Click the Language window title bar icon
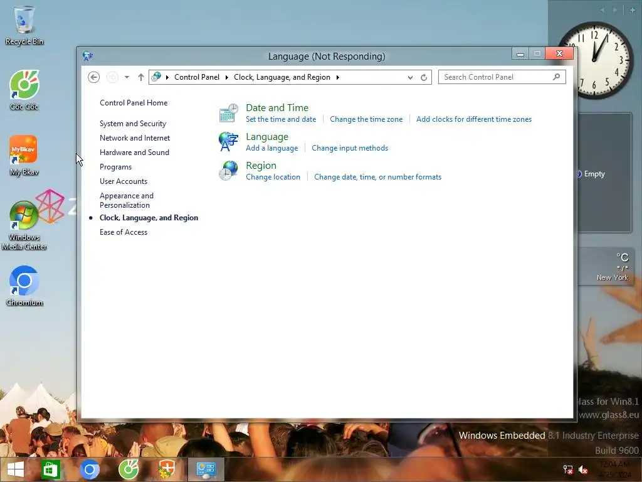The width and height of the screenshot is (642, 482). pyautogui.click(x=88, y=56)
